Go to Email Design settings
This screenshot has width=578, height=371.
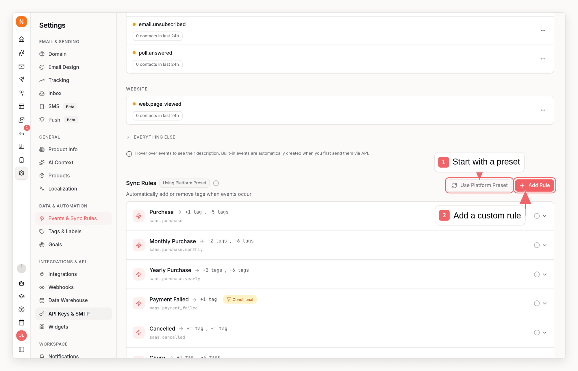pyautogui.click(x=73, y=67)
